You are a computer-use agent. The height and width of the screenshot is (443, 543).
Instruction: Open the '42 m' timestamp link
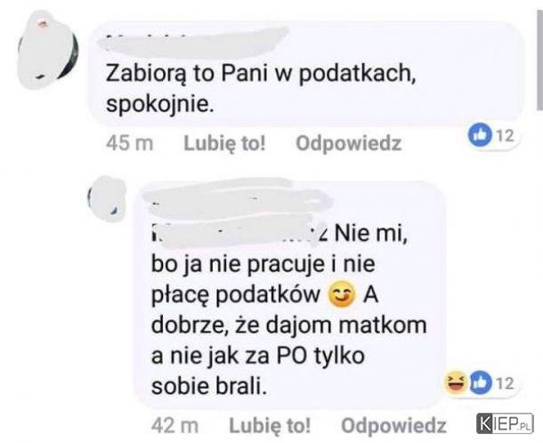174,426
